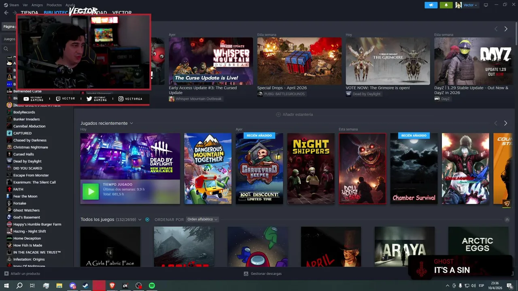Open DayZ 1.29 update news card
The image size is (518, 291).
coord(474,61)
